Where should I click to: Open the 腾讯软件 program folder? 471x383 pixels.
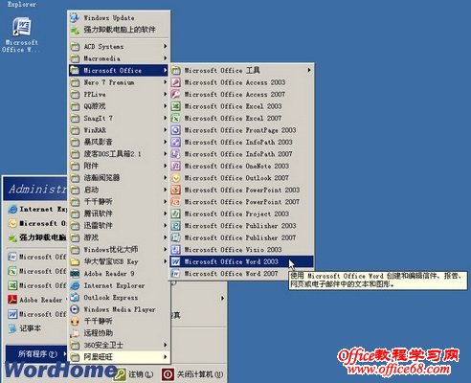pyautogui.click(x=119, y=214)
